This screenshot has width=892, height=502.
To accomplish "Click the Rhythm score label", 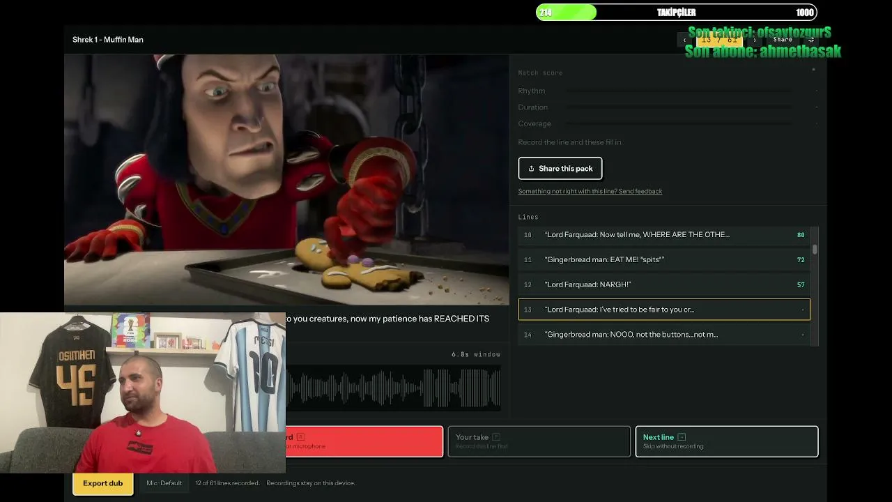I will tap(532, 91).
